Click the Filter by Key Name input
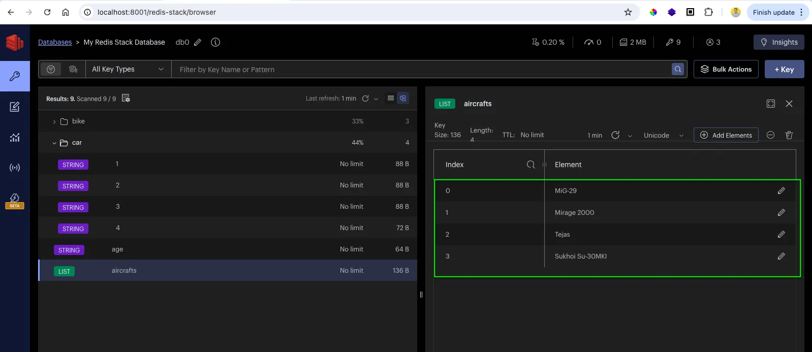 [x=422, y=69]
